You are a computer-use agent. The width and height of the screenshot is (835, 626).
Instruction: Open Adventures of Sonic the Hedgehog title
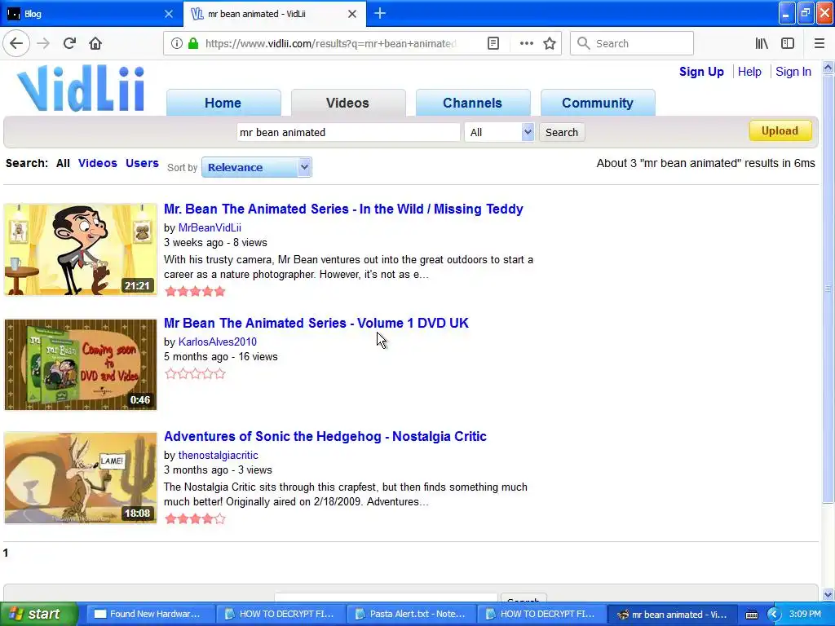(x=325, y=437)
